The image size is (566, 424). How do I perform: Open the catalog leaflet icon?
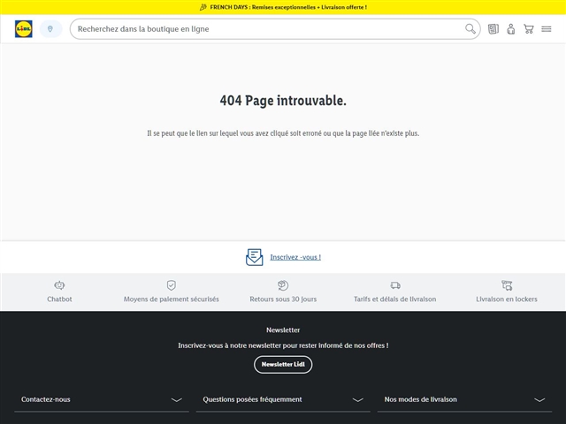tap(493, 29)
